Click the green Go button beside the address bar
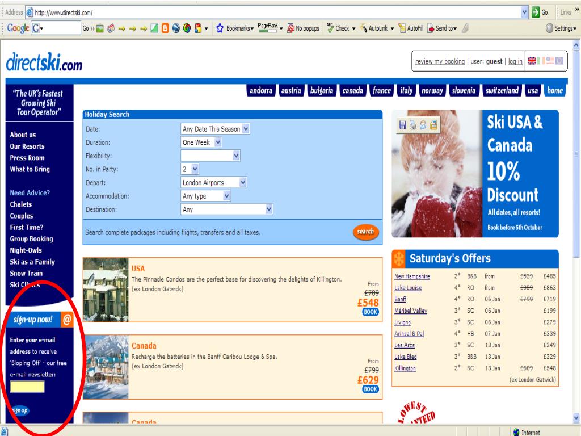Viewport: 581px width, 436px height. [540, 12]
